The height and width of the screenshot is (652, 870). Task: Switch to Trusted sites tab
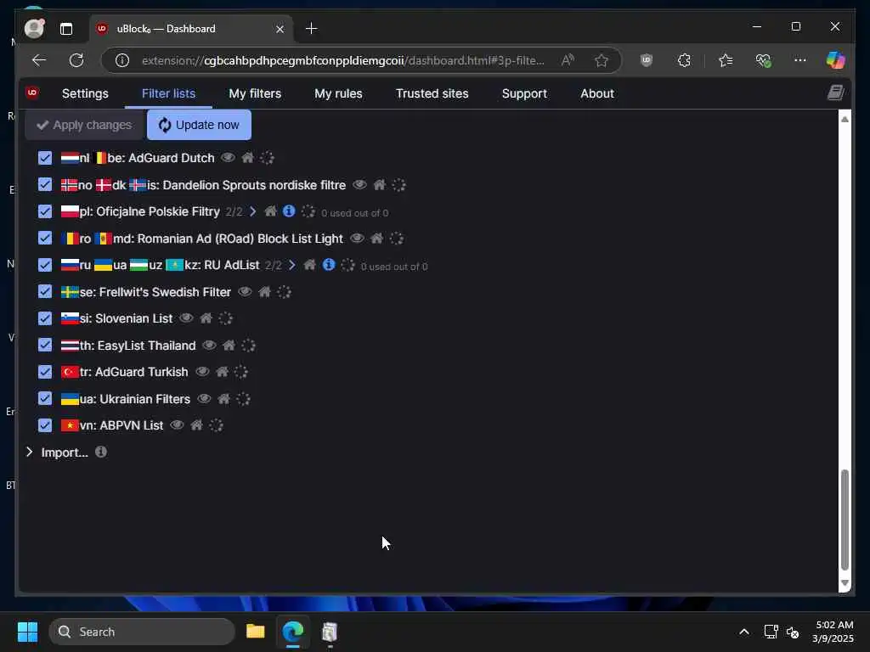coord(432,93)
